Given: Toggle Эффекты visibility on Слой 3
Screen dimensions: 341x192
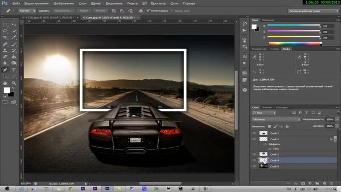Looking at the screenshot, I should (265, 144).
